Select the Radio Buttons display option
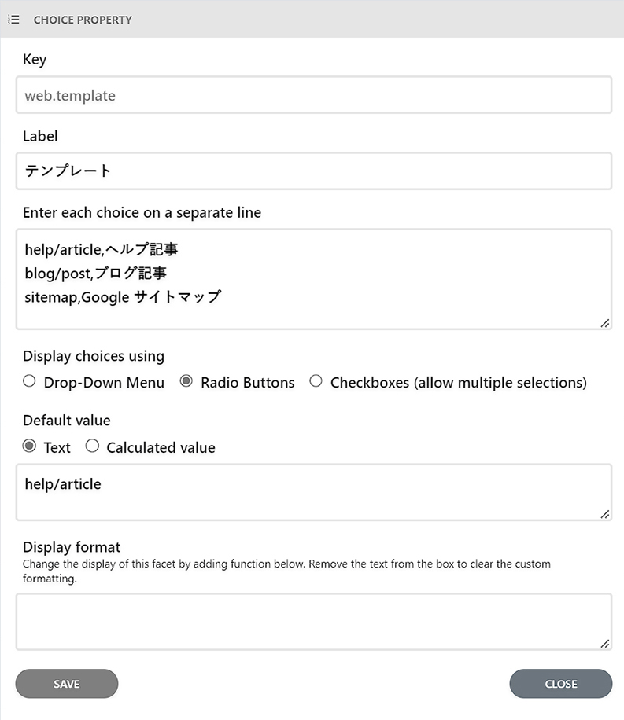 pyautogui.click(x=186, y=381)
